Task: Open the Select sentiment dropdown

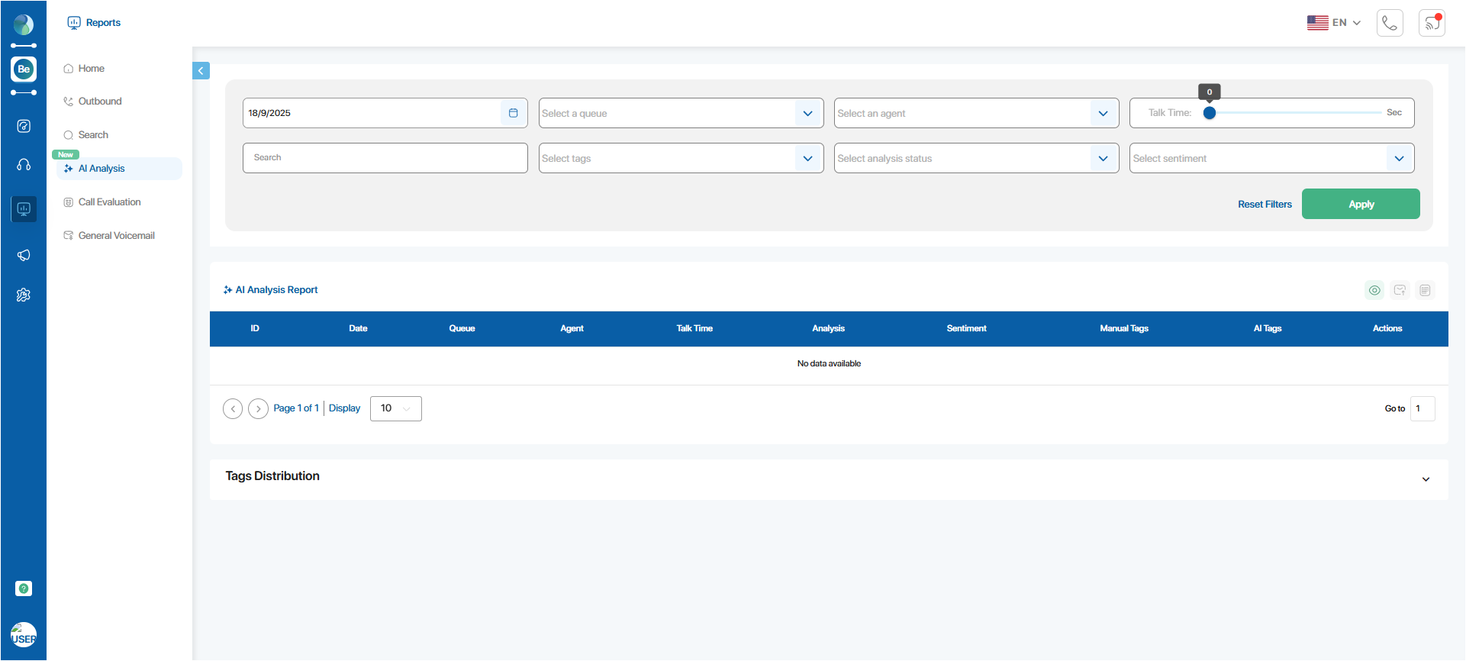Action: pyautogui.click(x=1271, y=159)
